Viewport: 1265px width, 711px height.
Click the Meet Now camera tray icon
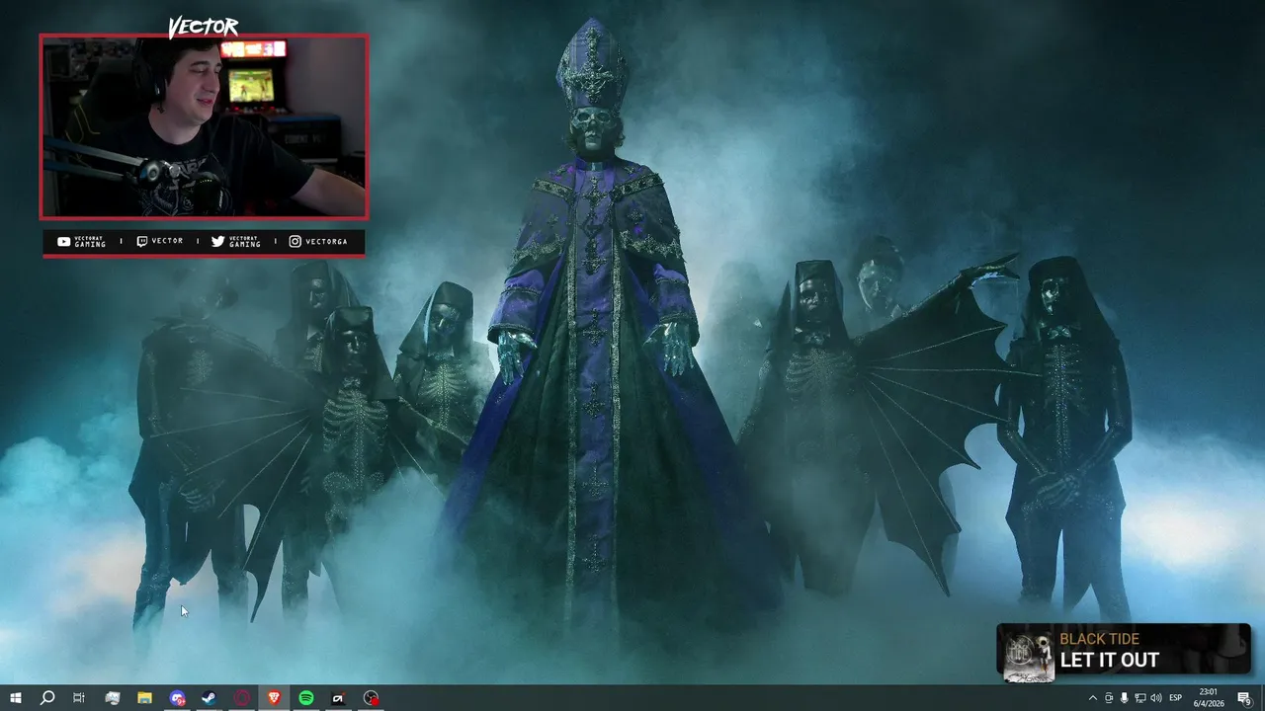click(1109, 698)
